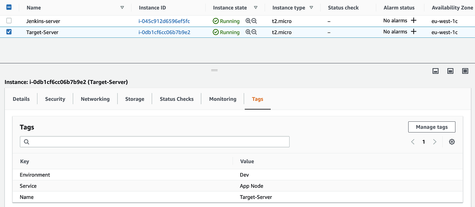The image size is (475, 207).
Task: Add an alarm for Jenkins-server
Action: (413, 21)
